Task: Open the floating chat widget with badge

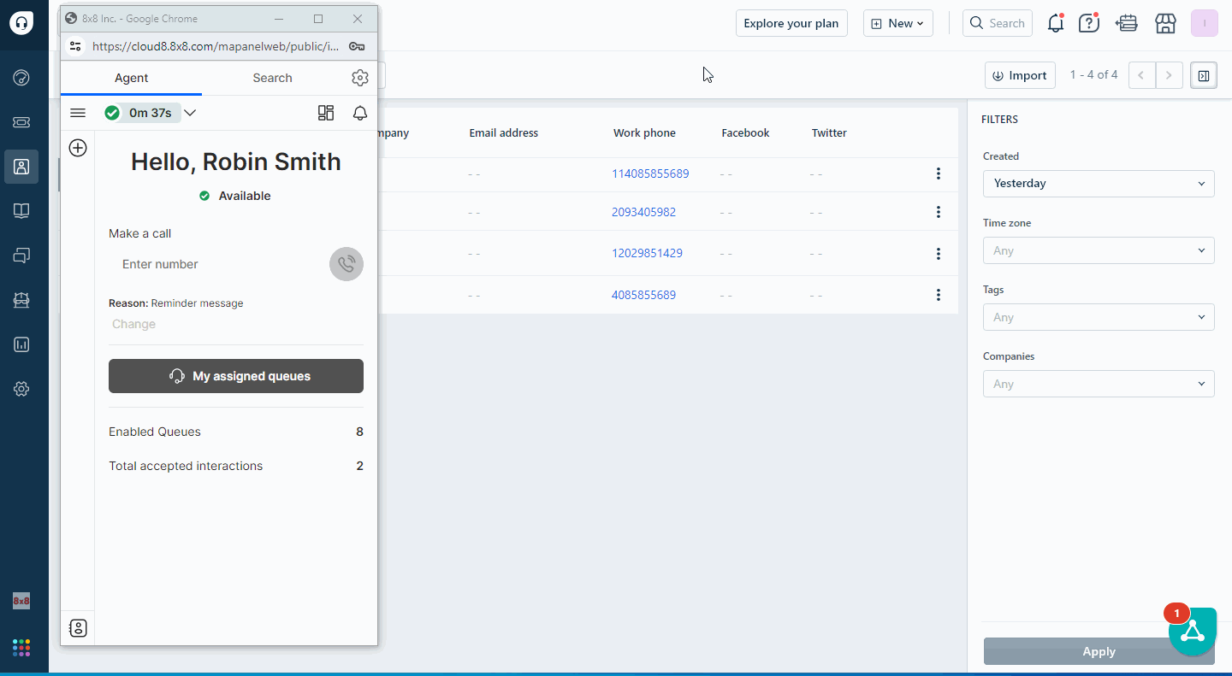Action: pyautogui.click(x=1193, y=632)
